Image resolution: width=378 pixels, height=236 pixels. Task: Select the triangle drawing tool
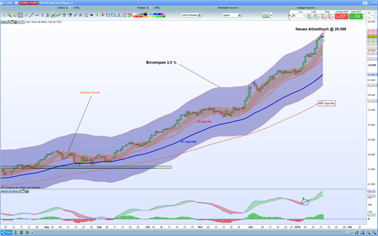click(x=119, y=15)
